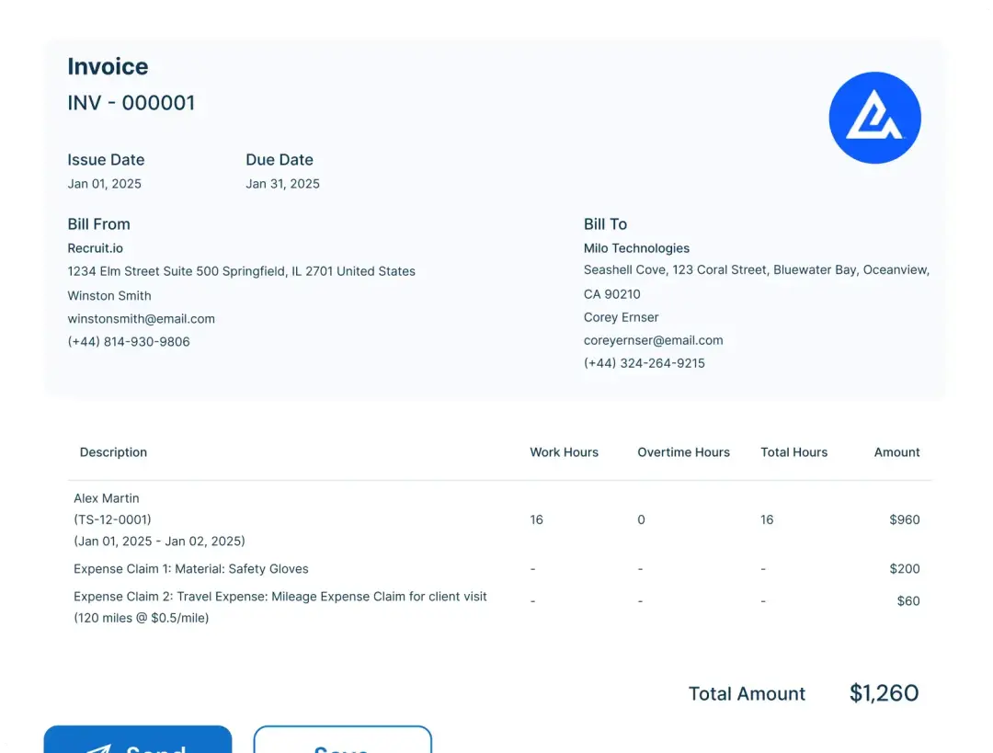Click the Overtime Hours column header
993x753 pixels.
coord(683,452)
